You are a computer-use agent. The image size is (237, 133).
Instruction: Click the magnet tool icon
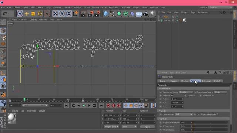(x=3, y=95)
